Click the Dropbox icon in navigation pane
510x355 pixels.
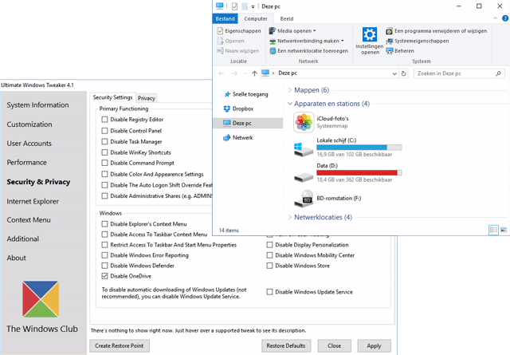[x=226, y=108]
